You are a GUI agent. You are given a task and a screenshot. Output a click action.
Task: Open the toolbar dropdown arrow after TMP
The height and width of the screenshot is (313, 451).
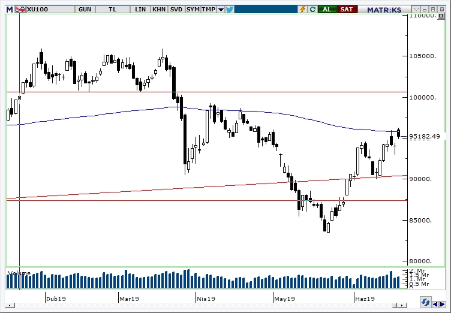(221, 10)
